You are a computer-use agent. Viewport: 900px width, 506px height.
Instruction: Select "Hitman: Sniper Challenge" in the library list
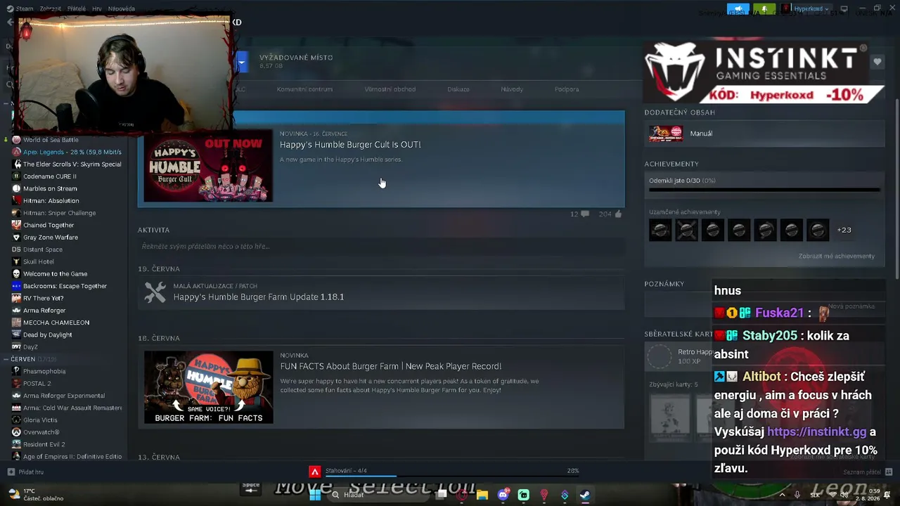point(59,213)
